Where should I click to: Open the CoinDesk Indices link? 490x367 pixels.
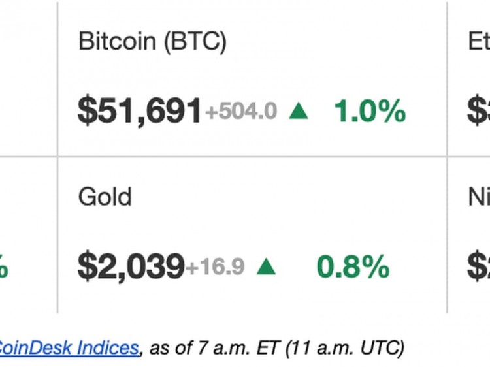69,347
